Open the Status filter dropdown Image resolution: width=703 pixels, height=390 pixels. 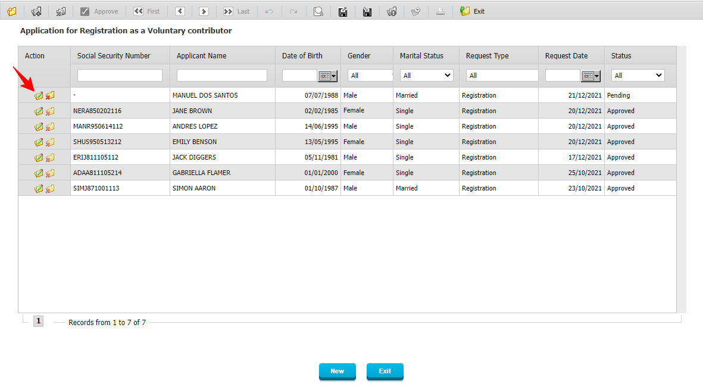(638, 75)
